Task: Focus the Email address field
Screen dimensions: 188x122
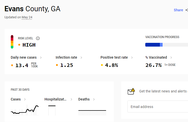Action: point(158,106)
